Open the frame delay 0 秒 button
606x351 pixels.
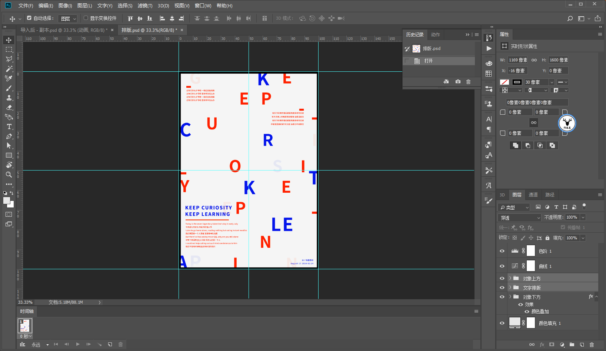tap(26, 336)
